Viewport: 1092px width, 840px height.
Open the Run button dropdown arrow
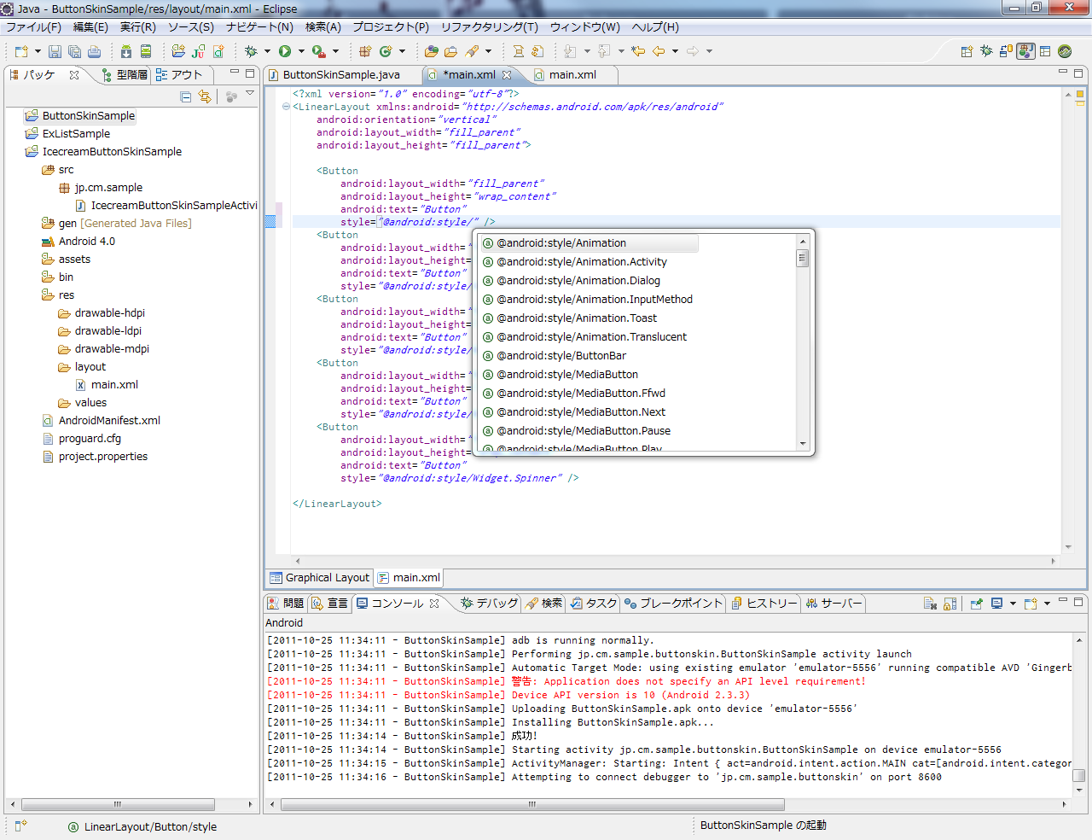tap(301, 51)
